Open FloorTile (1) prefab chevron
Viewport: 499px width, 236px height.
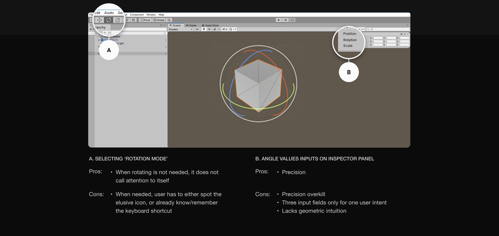click(x=166, y=40)
